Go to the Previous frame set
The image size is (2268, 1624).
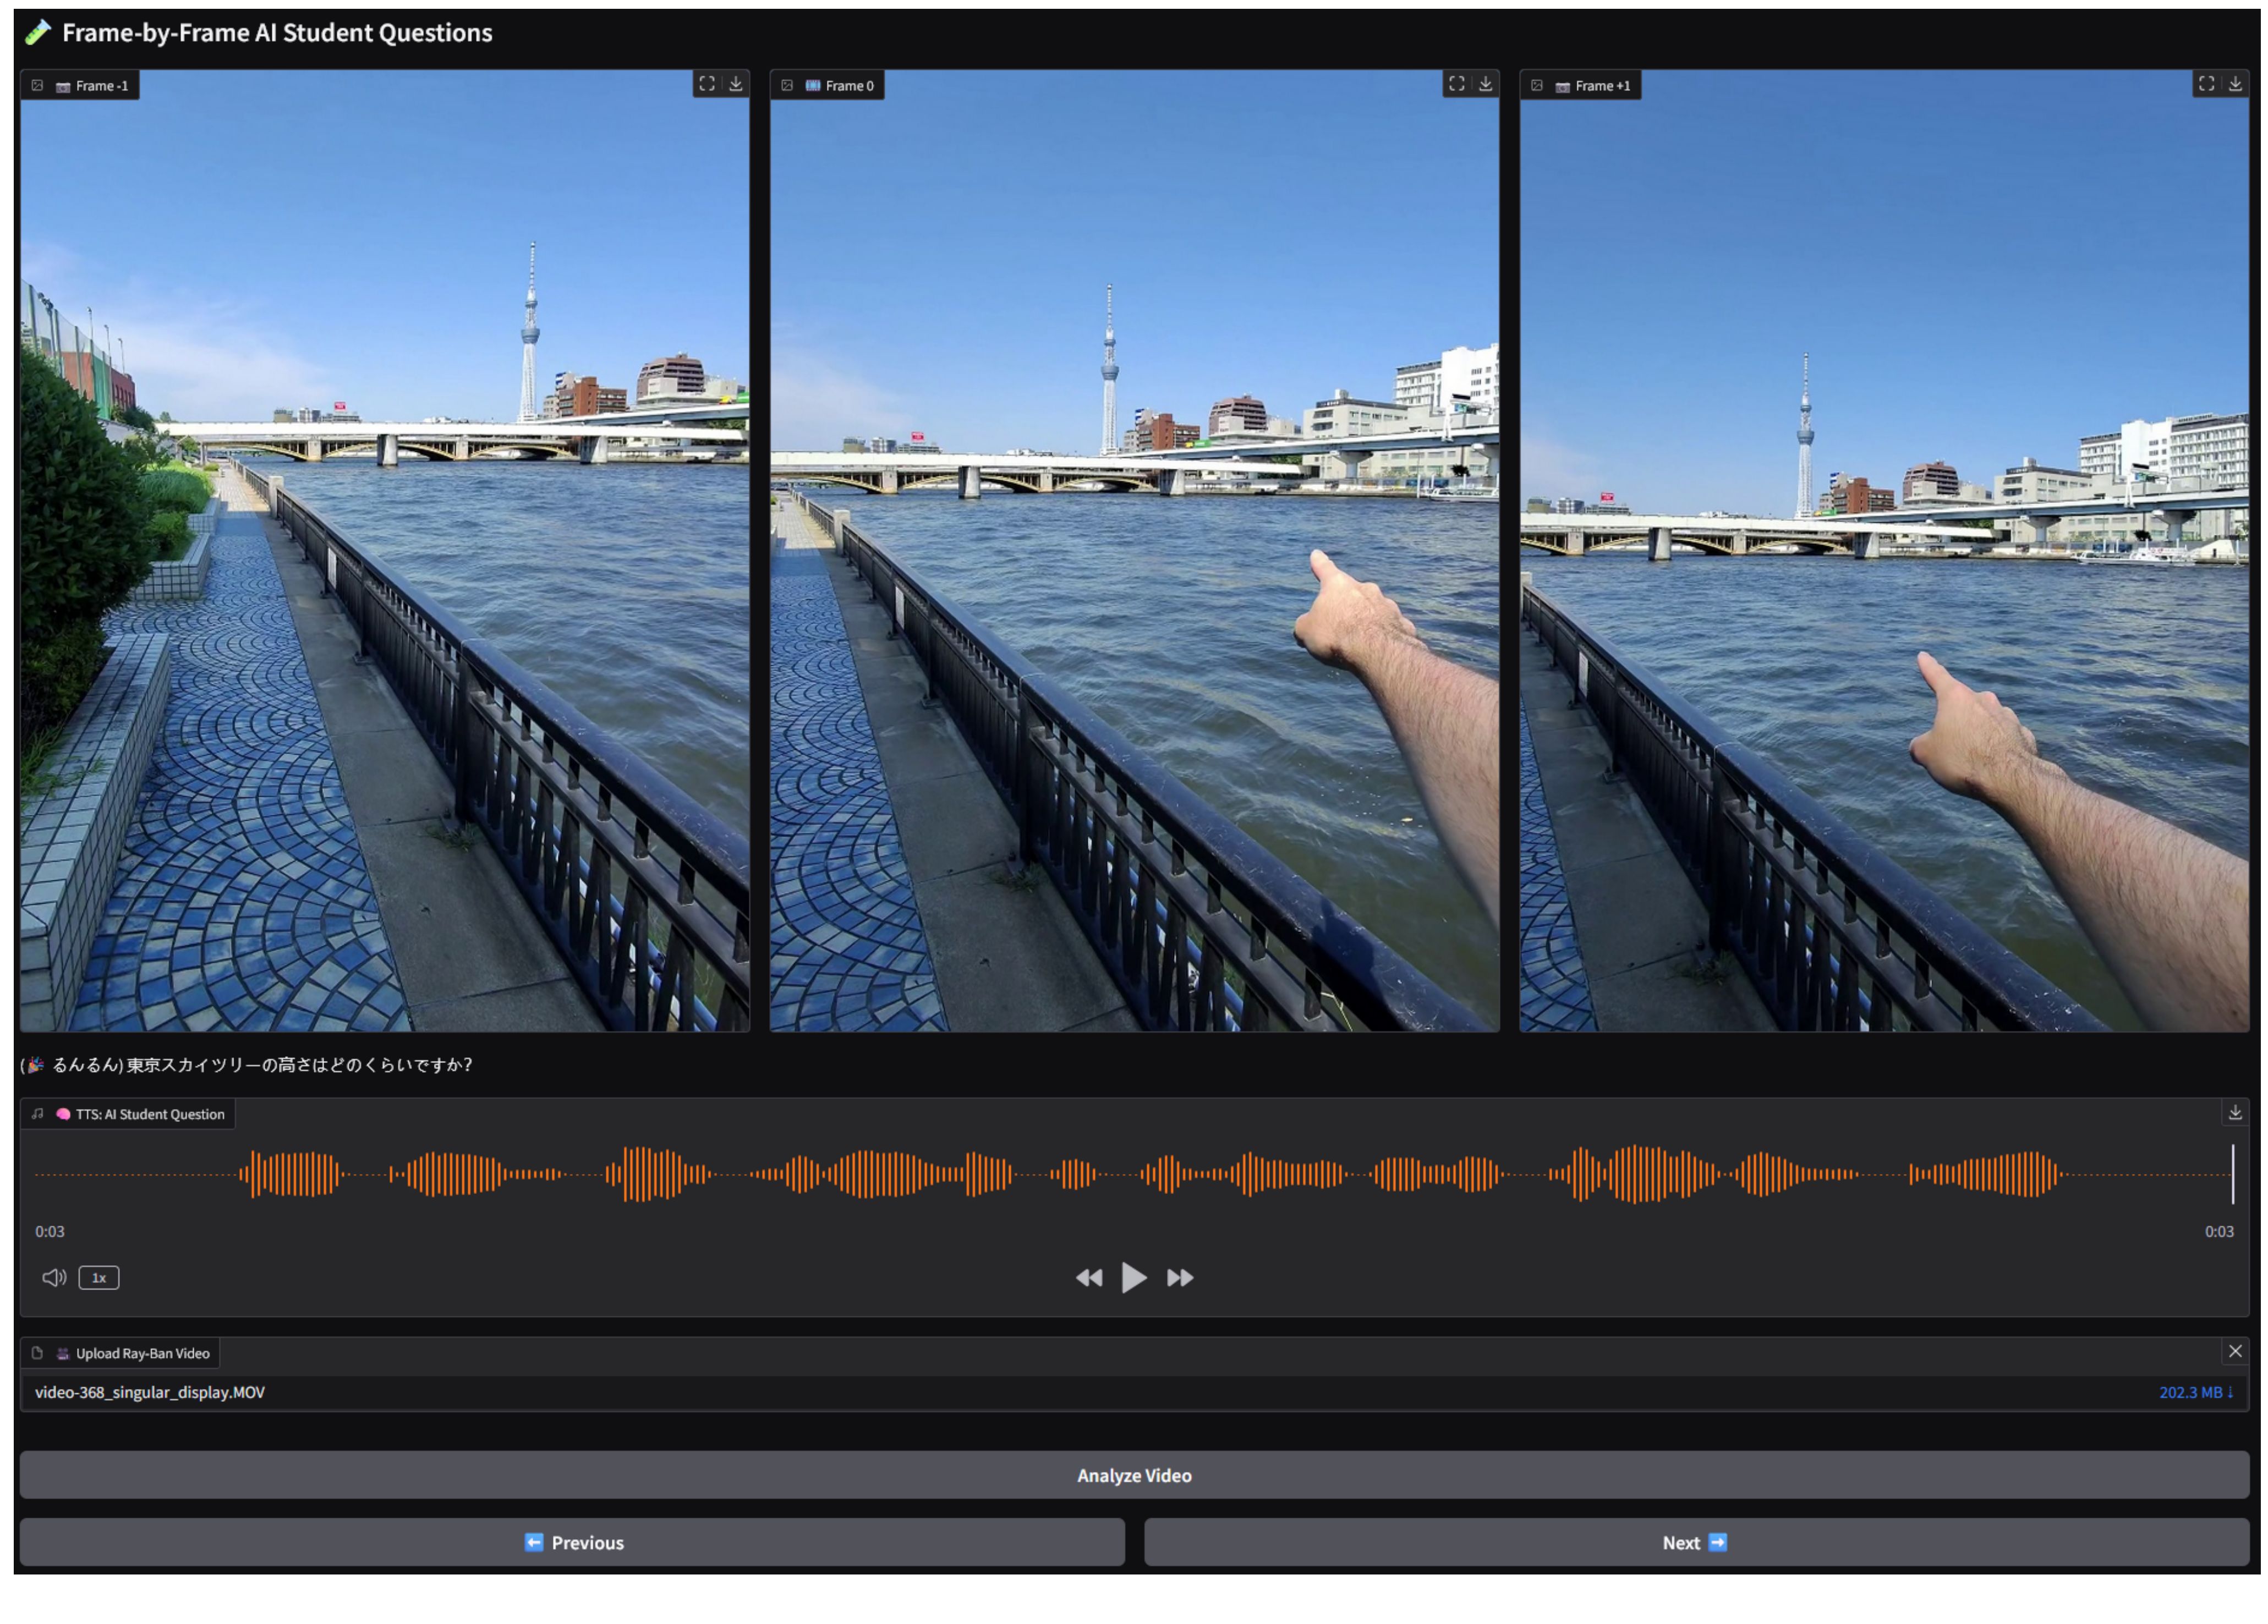pyautogui.click(x=572, y=1543)
